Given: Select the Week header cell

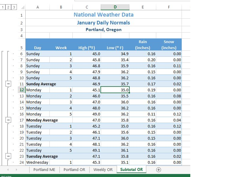Looking at the screenshot, I should 61,45.
